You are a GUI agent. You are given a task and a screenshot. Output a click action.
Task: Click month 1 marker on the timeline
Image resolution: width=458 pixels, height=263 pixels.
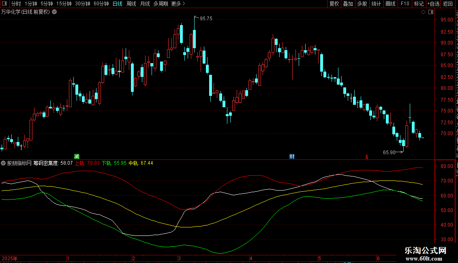click(x=68, y=258)
